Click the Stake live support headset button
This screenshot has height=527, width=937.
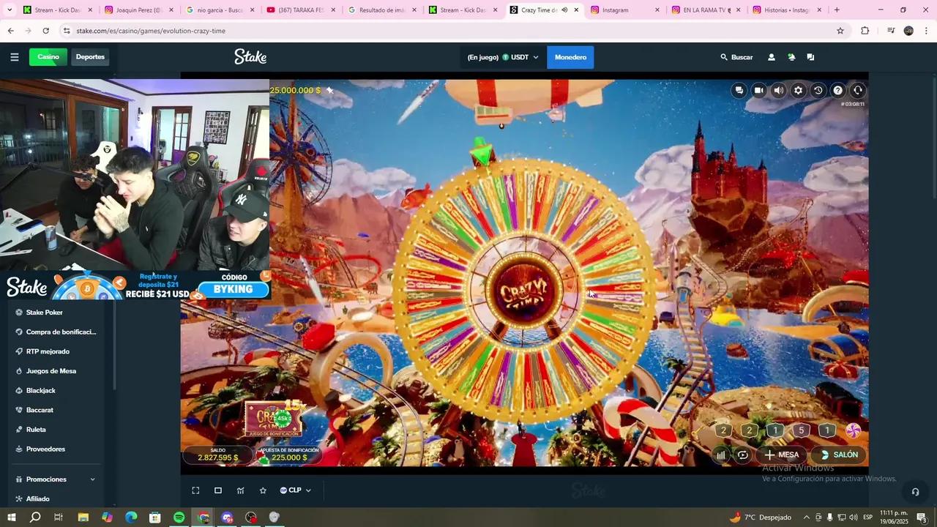tap(915, 492)
